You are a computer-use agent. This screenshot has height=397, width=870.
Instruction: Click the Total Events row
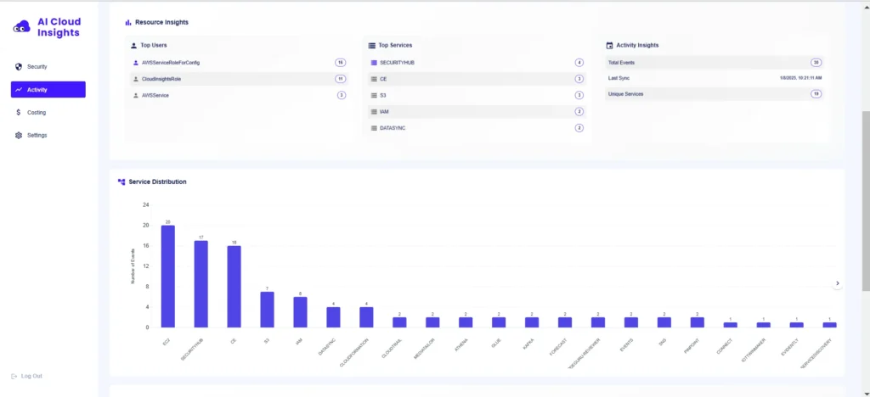[x=715, y=63]
